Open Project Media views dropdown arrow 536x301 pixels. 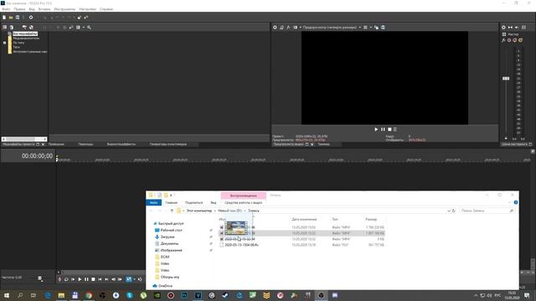point(84,28)
